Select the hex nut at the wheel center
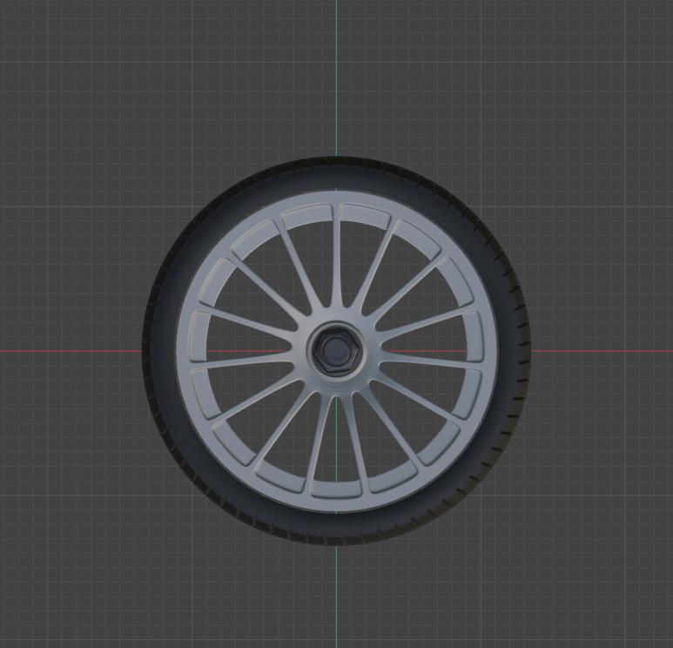This screenshot has width=673, height=648. pyautogui.click(x=337, y=350)
